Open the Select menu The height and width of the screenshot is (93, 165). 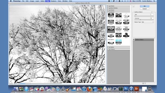pos(43,1)
